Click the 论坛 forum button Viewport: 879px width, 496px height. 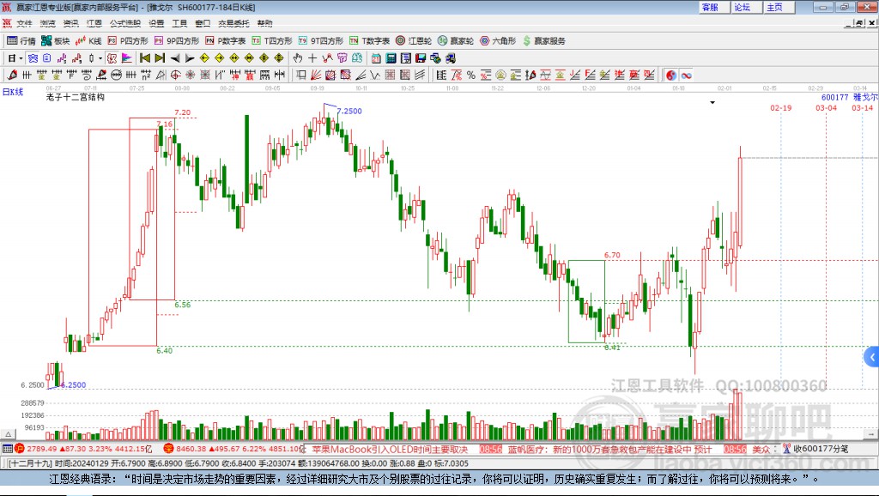coord(746,7)
